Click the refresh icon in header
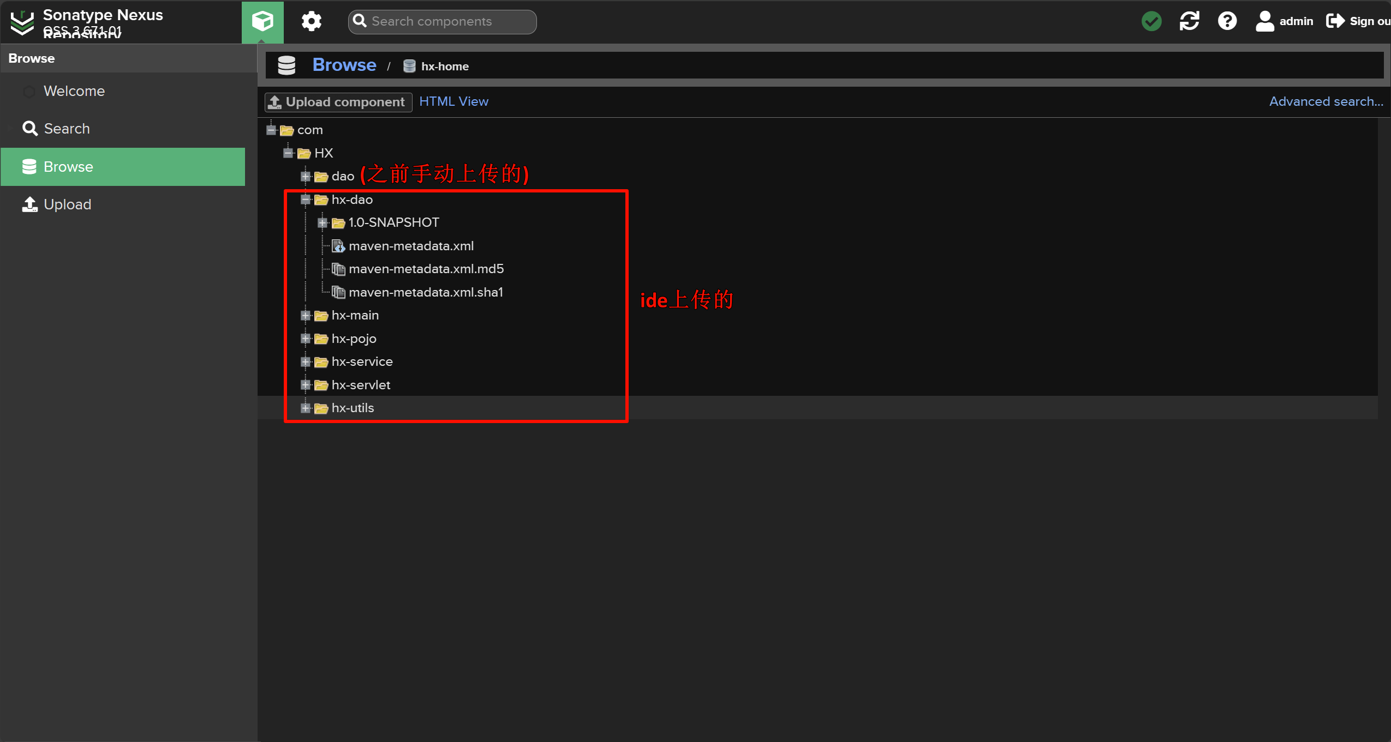The height and width of the screenshot is (742, 1391). (x=1189, y=21)
